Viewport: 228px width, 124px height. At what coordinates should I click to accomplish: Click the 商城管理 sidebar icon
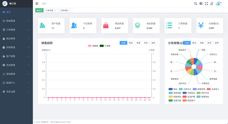pyautogui.click(x=4, y=21)
